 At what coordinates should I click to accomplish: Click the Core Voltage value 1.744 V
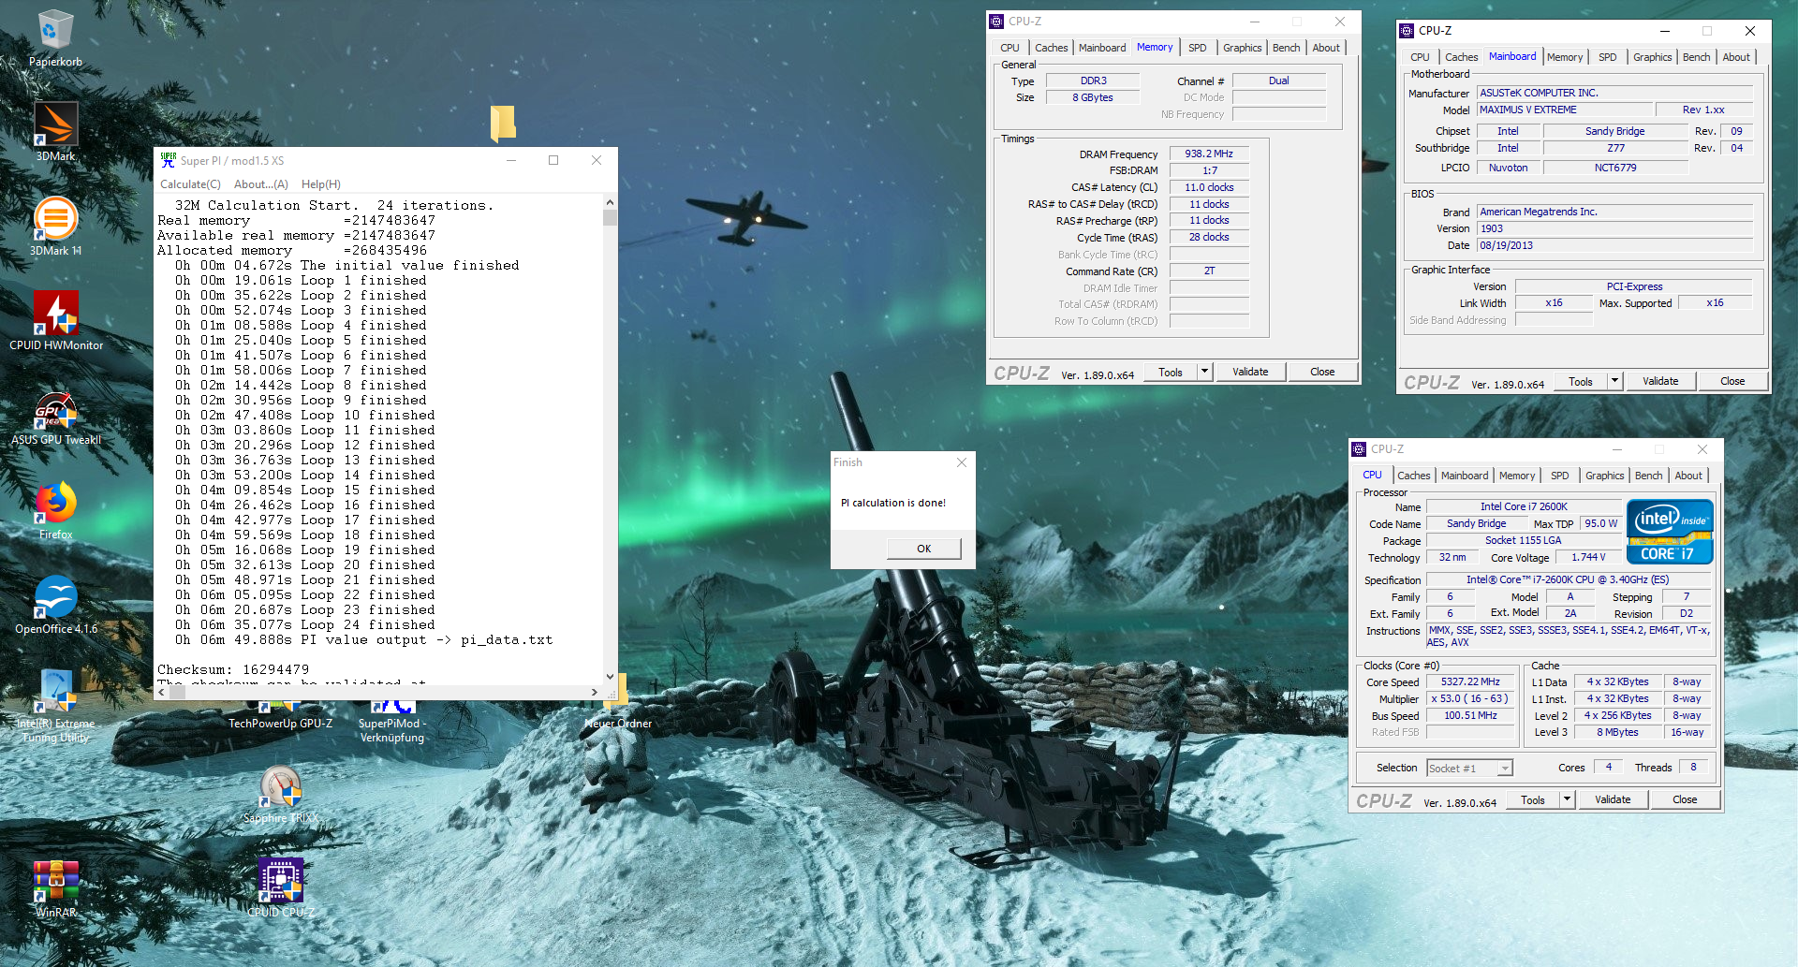click(x=1588, y=557)
